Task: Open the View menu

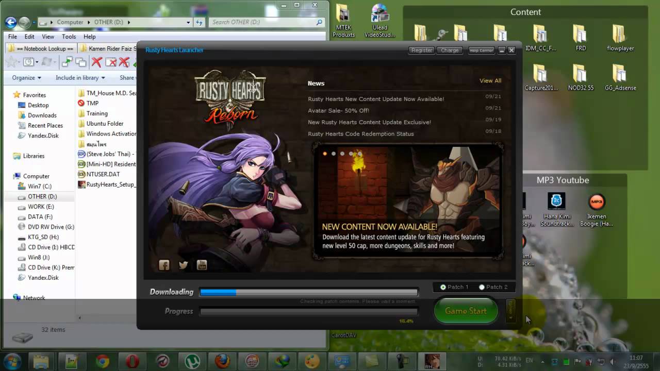Action: 48,37
